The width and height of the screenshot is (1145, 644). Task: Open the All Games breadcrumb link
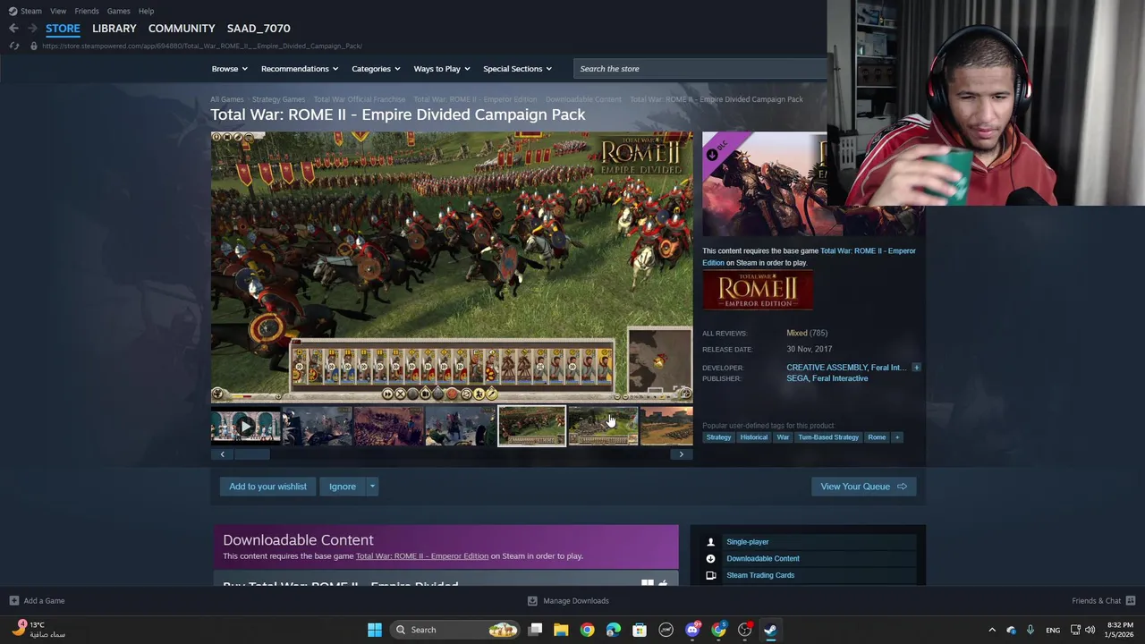(226, 99)
